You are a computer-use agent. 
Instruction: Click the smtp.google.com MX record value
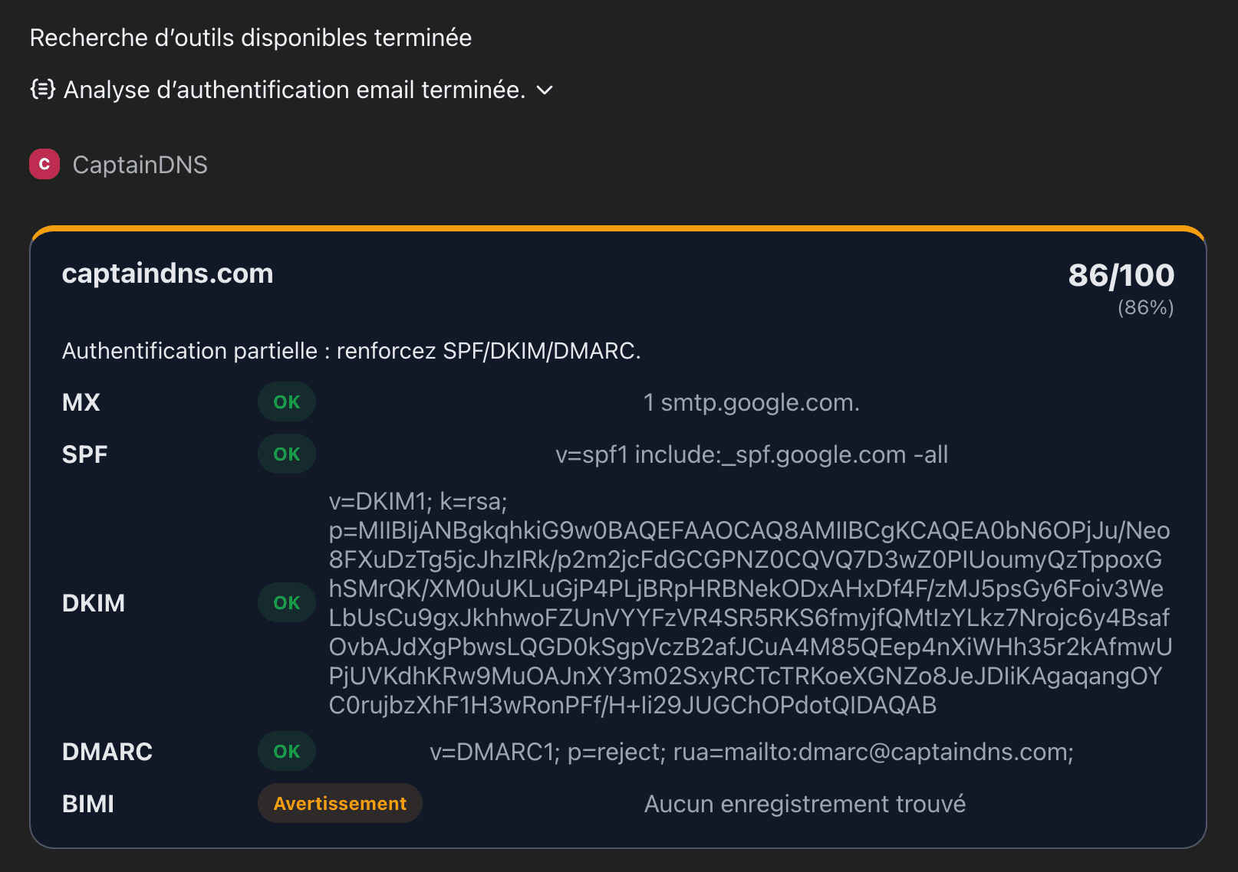(x=752, y=402)
